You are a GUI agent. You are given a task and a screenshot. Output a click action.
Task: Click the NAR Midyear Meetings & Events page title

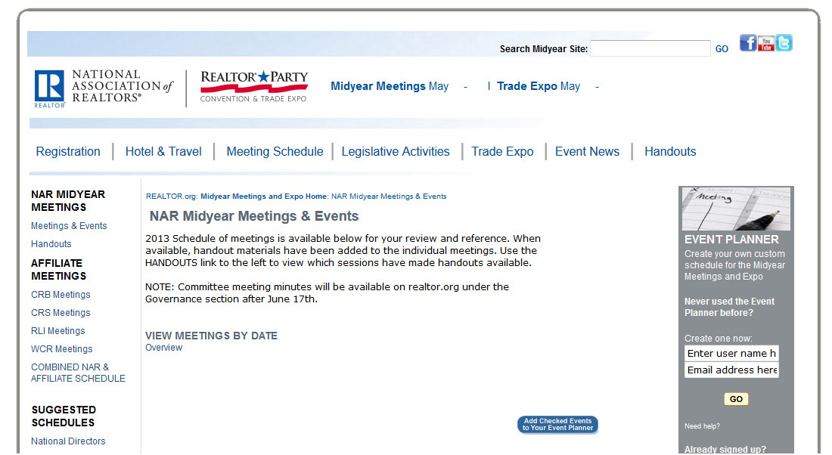254,216
